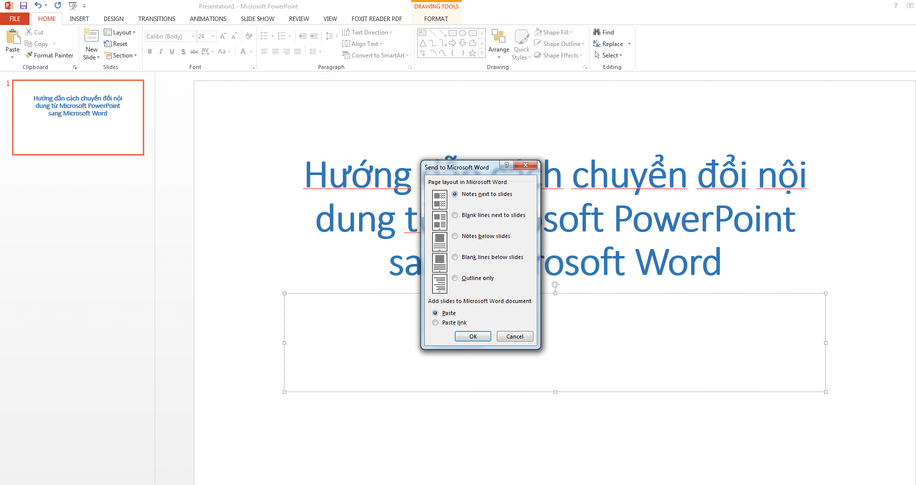
Task: Click the Reset slide button
Action: 116,44
